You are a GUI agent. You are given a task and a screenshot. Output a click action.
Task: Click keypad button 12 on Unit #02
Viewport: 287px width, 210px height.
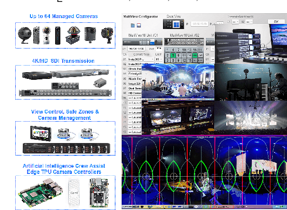tap(184, 60)
